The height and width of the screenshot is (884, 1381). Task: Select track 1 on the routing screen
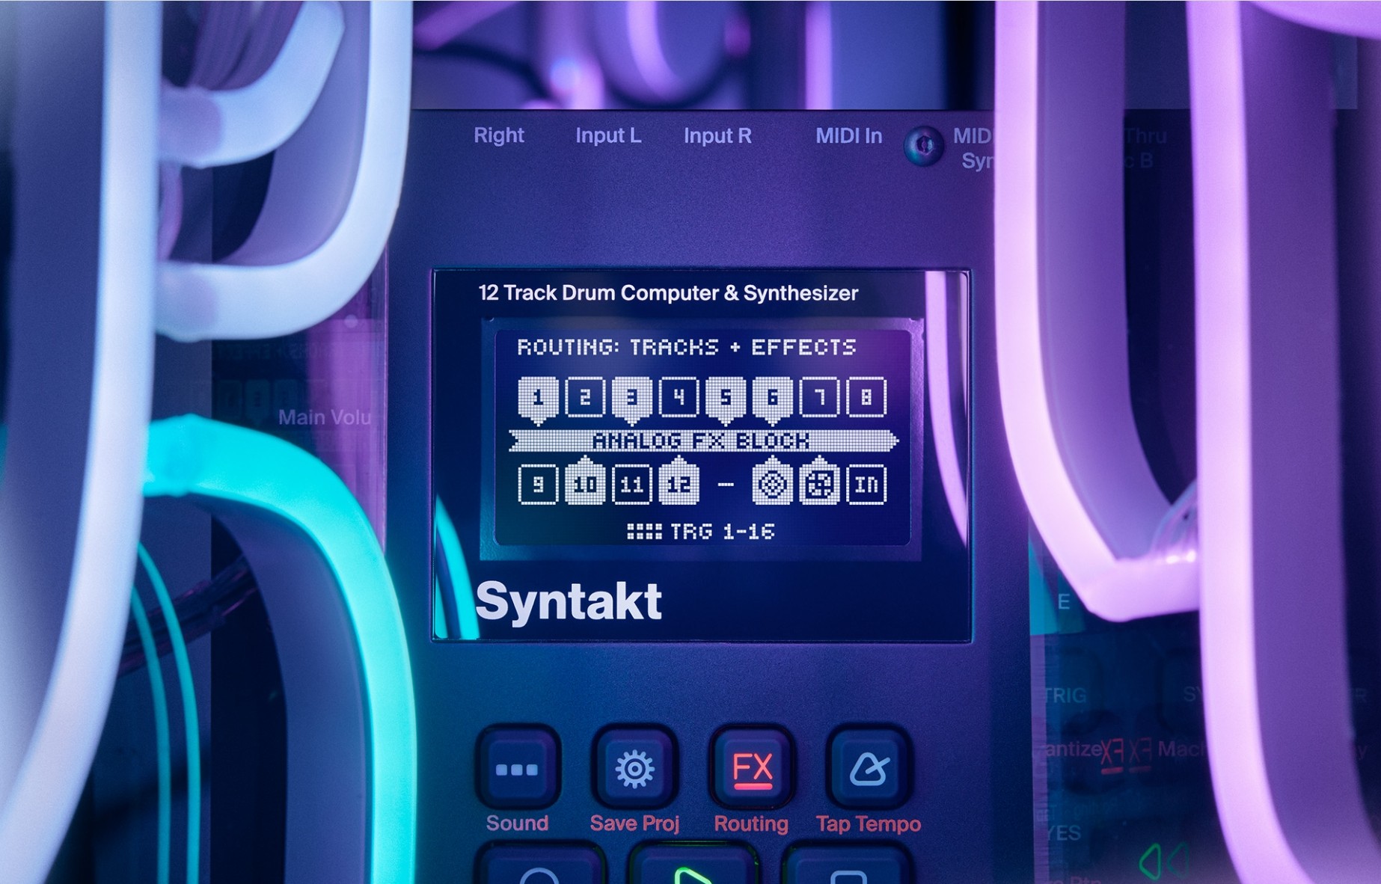click(x=537, y=400)
